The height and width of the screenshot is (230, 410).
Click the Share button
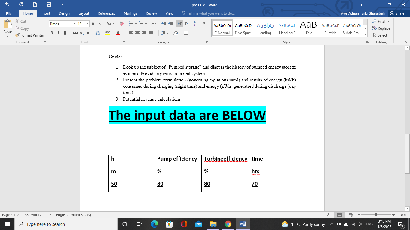398,13
